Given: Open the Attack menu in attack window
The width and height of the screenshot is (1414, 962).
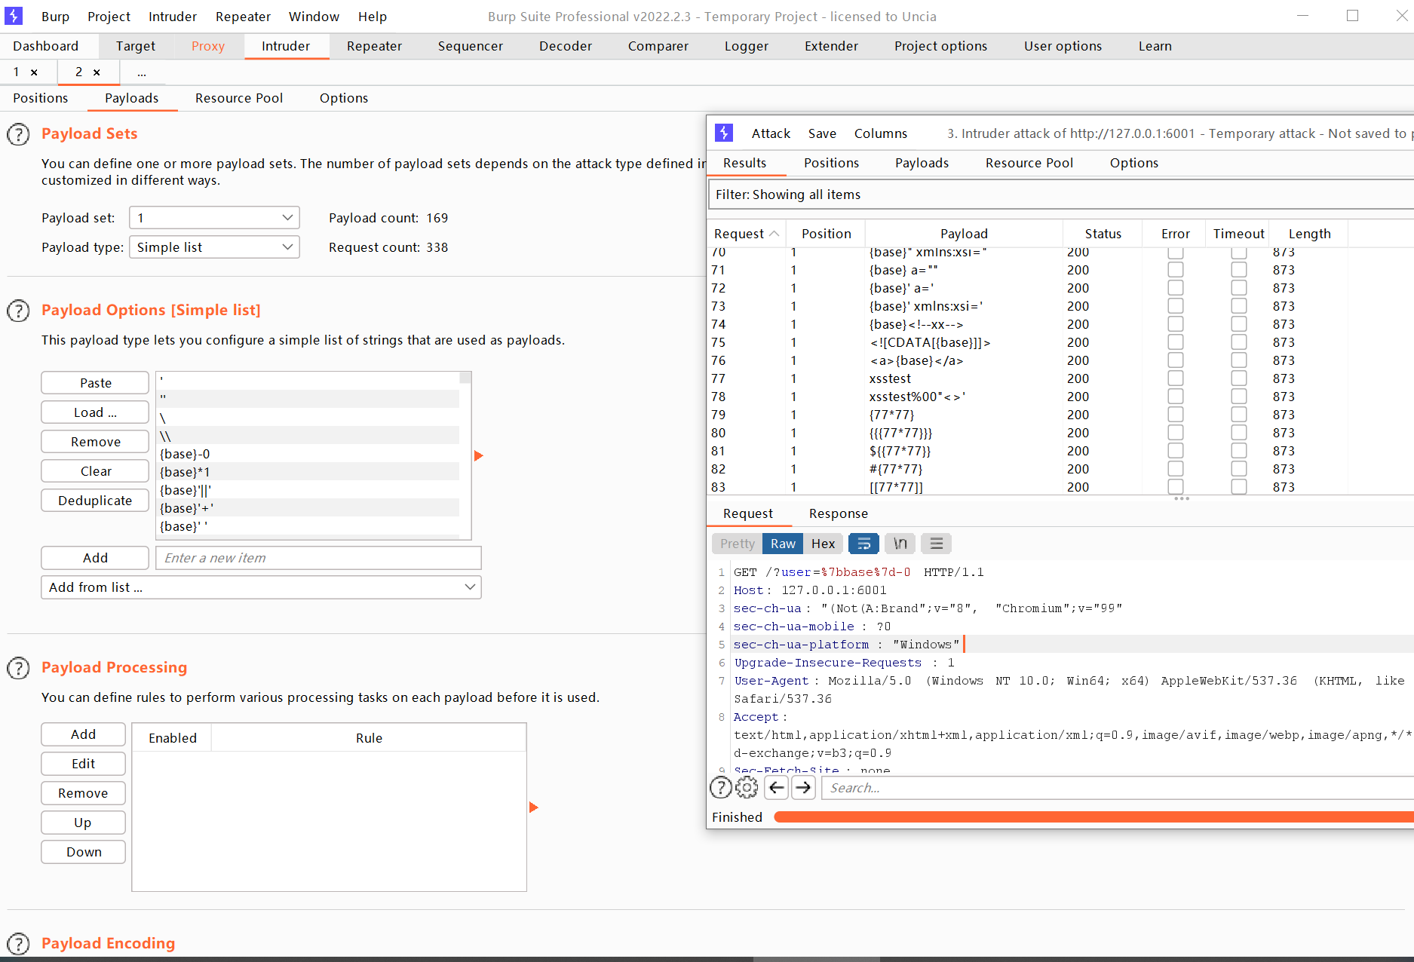Looking at the screenshot, I should [x=771, y=133].
